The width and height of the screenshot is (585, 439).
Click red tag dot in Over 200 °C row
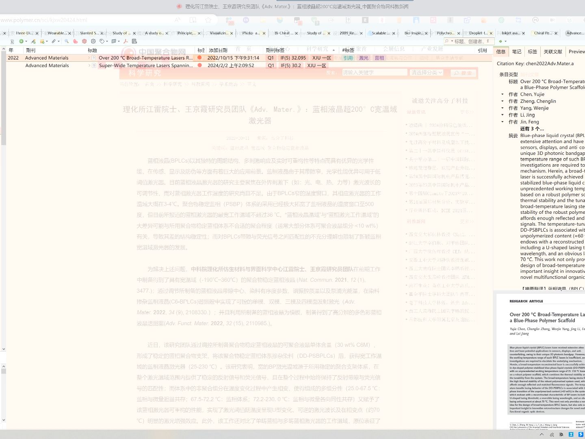pyautogui.click(x=199, y=58)
